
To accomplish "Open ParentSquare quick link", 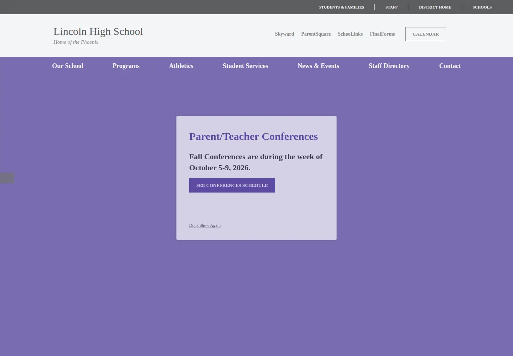I will point(316,34).
